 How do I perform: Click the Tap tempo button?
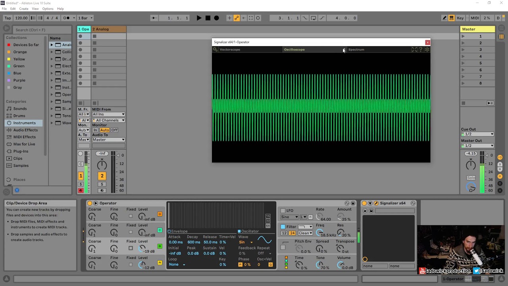pos(7,18)
